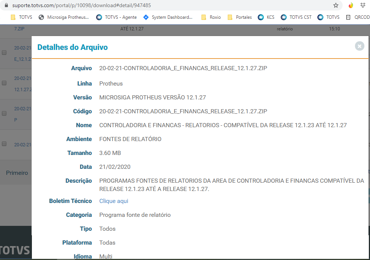Go to the Primeiro pagination button
Image resolution: width=370 pixels, height=260 pixels.
pos(17,173)
